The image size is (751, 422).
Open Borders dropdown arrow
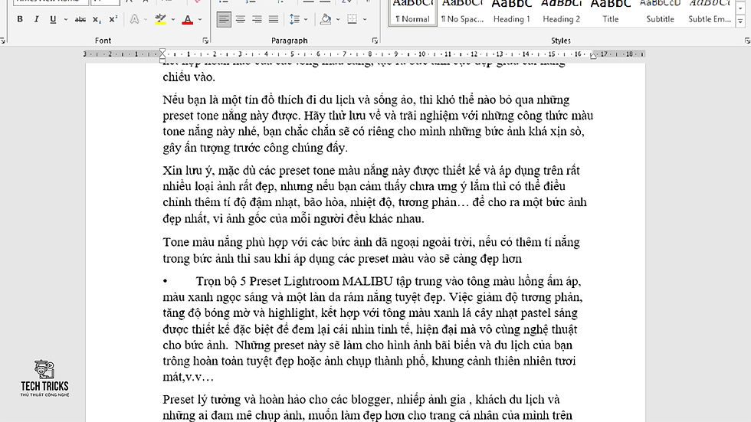click(365, 19)
